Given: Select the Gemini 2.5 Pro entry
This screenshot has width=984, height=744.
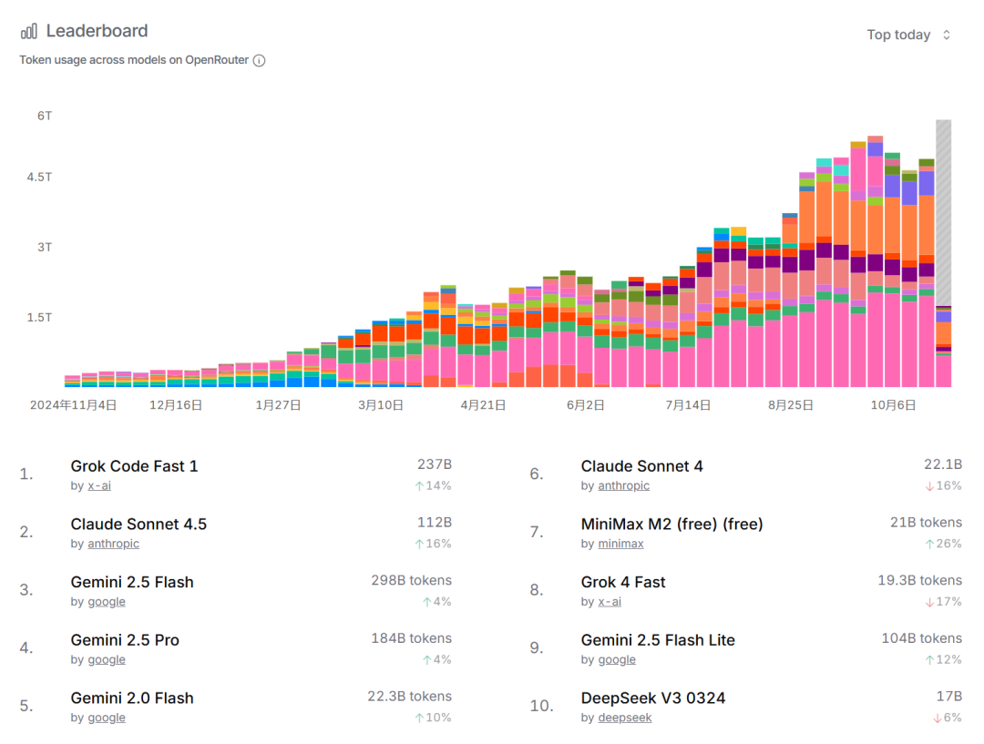Looking at the screenshot, I should (x=125, y=640).
